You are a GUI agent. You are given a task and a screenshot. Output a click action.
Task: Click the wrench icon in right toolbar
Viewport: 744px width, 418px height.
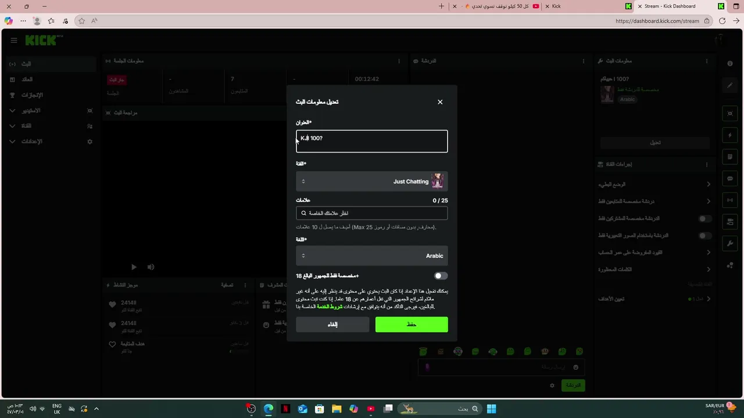[x=730, y=243]
